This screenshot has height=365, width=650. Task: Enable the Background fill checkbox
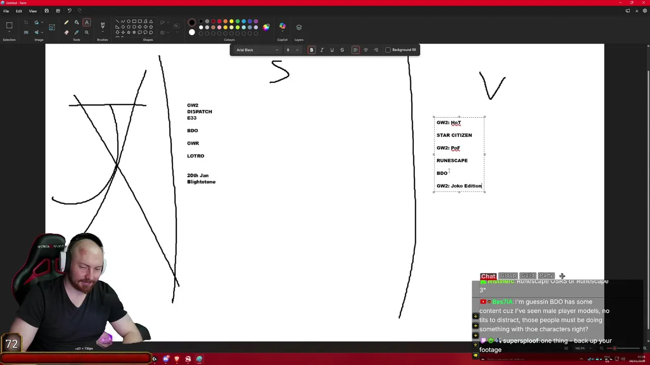coord(388,50)
